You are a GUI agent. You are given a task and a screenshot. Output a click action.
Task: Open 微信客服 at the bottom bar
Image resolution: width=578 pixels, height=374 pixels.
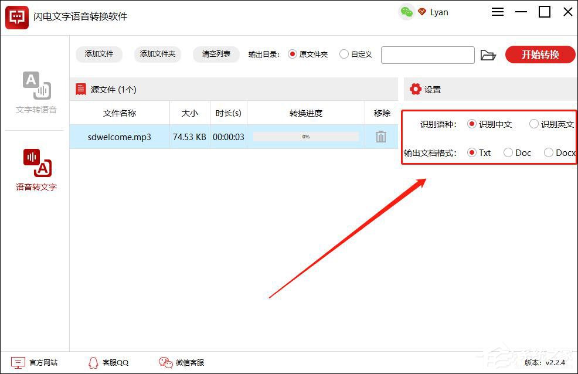[181, 362]
